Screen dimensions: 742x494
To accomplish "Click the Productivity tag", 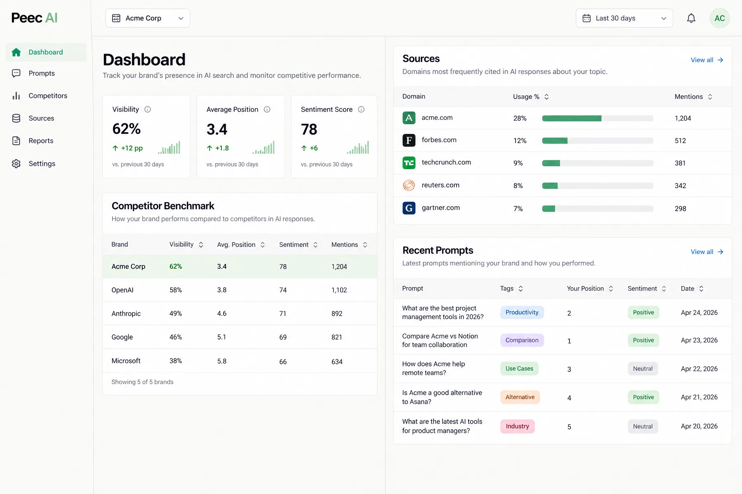I will pyautogui.click(x=522, y=312).
